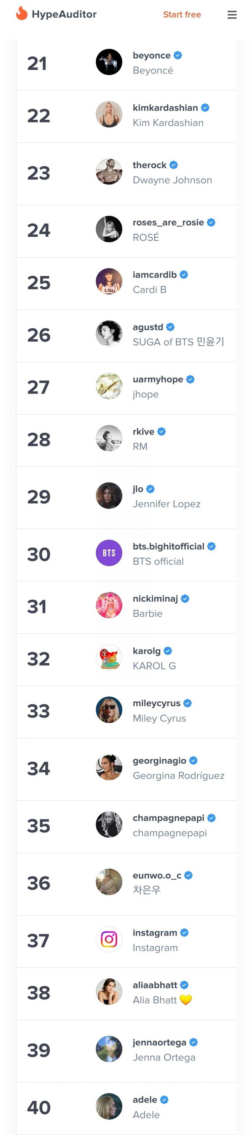Open the hamburger menu icon
The width and height of the screenshot is (252, 1135).
coord(232,15)
